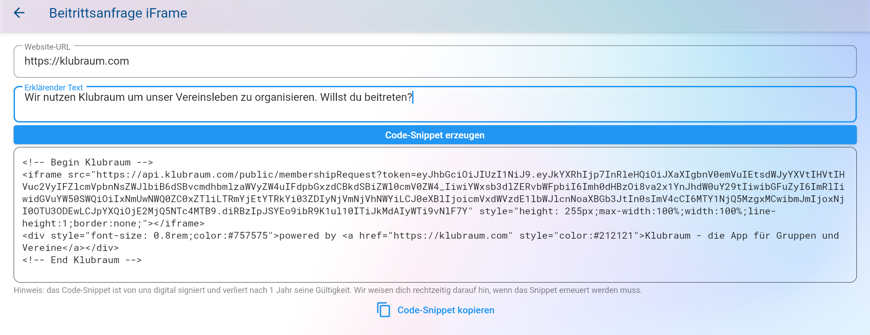The width and height of the screenshot is (870, 335).
Task: Click the Erklärender Text field label
Action: point(53,88)
